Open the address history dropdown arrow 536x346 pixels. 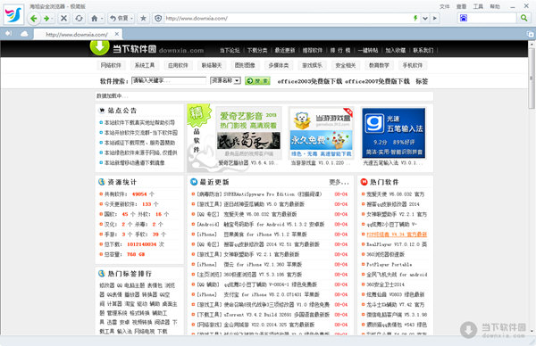[x=425, y=19]
